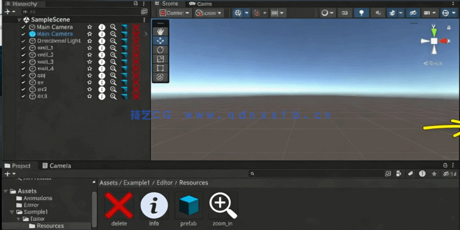Select the combined Transform tool

160,77
